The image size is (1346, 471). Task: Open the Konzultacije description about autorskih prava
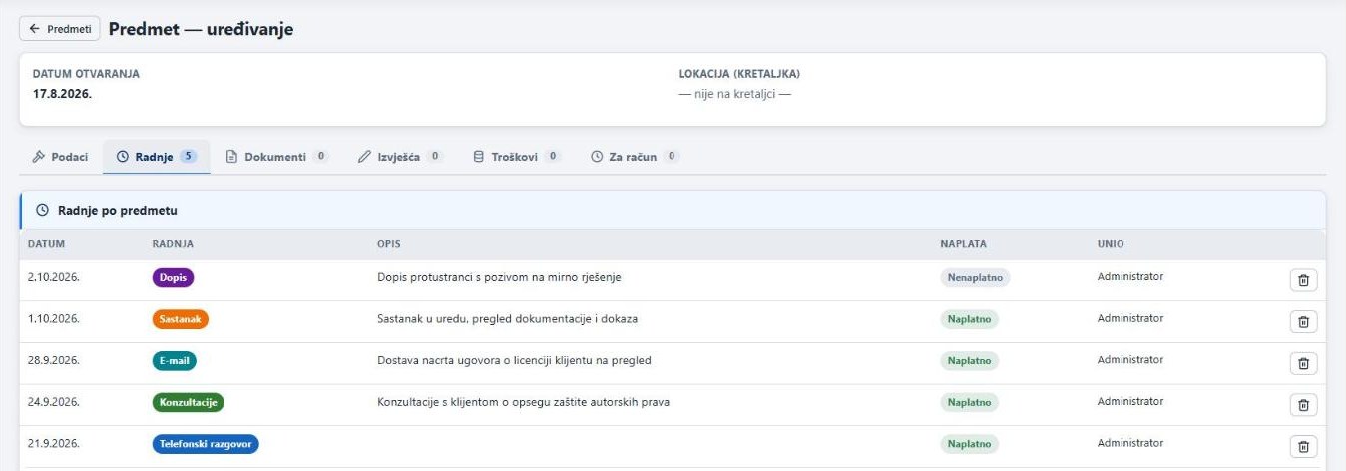pyautogui.click(x=523, y=402)
